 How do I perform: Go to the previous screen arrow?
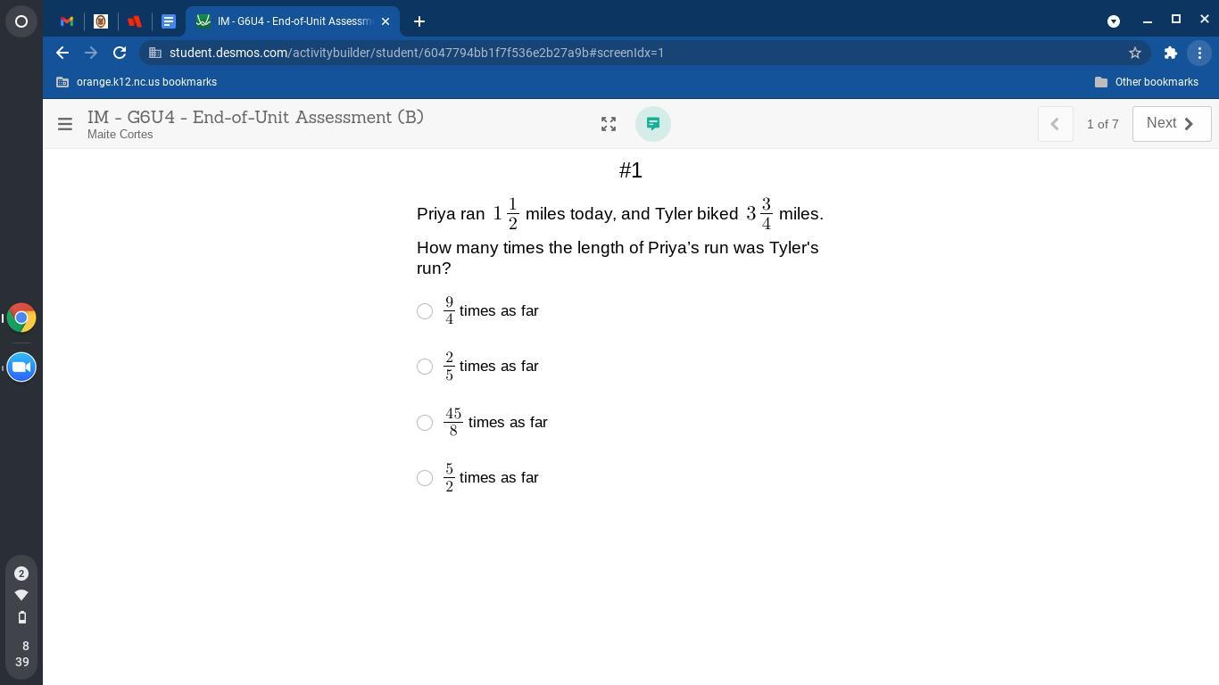pos(1055,124)
